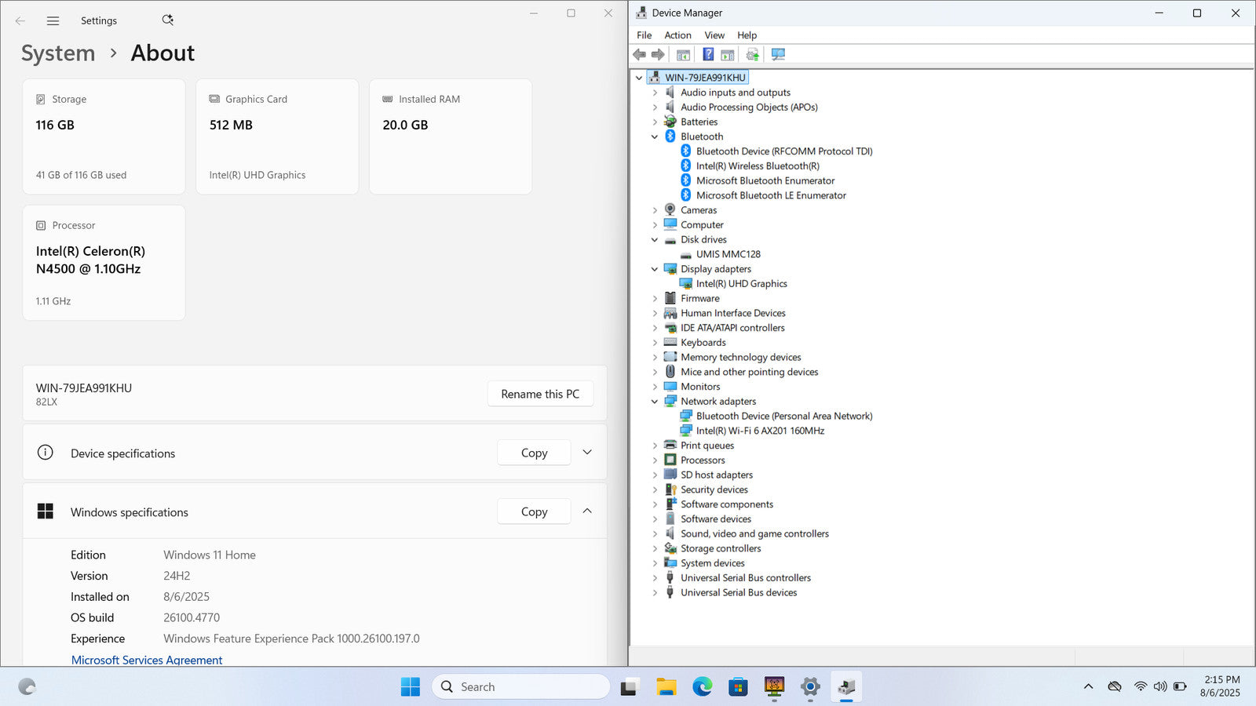The height and width of the screenshot is (706, 1256).
Task: Click Update driver software toolbar icon
Action: pos(752,55)
